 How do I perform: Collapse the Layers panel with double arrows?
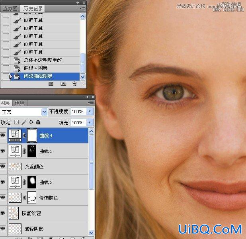[87, 97]
